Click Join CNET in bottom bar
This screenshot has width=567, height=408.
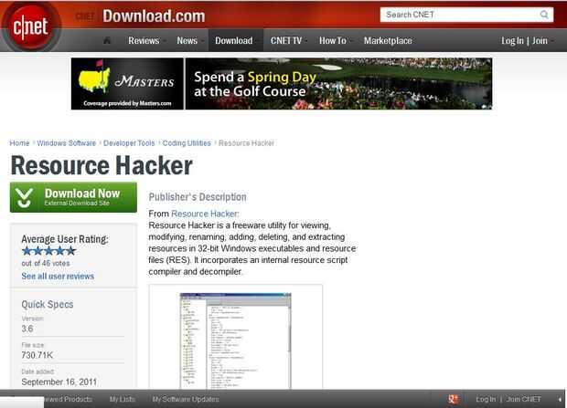click(524, 399)
